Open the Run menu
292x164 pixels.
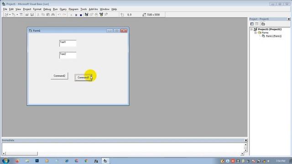click(55, 9)
